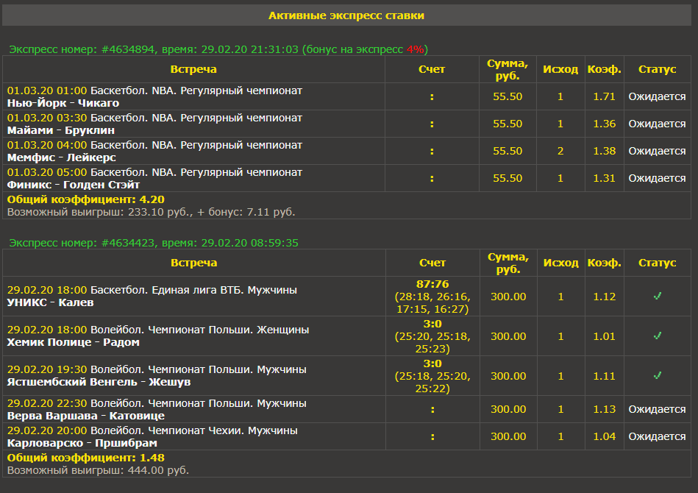Click checkmark status for Ястшембский Венгель – Жешув
Image resolution: width=698 pixels, height=493 pixels.
pyautogui.click(x=658, y=376)
